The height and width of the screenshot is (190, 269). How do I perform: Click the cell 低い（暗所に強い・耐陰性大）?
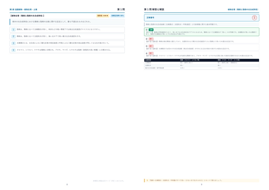[x=227, y=63]
